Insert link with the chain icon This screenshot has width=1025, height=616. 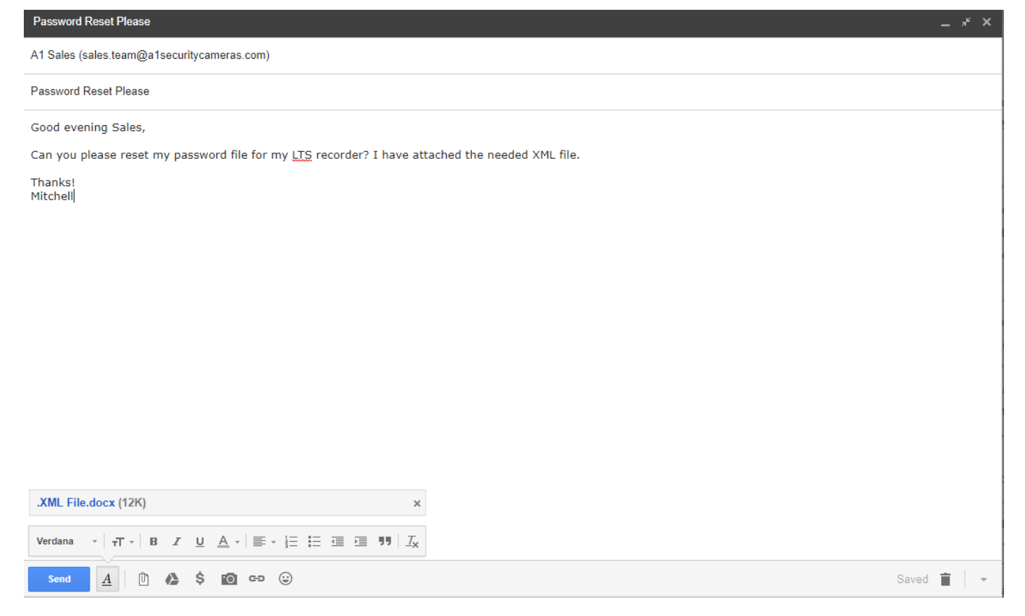[x=257, y=579]
